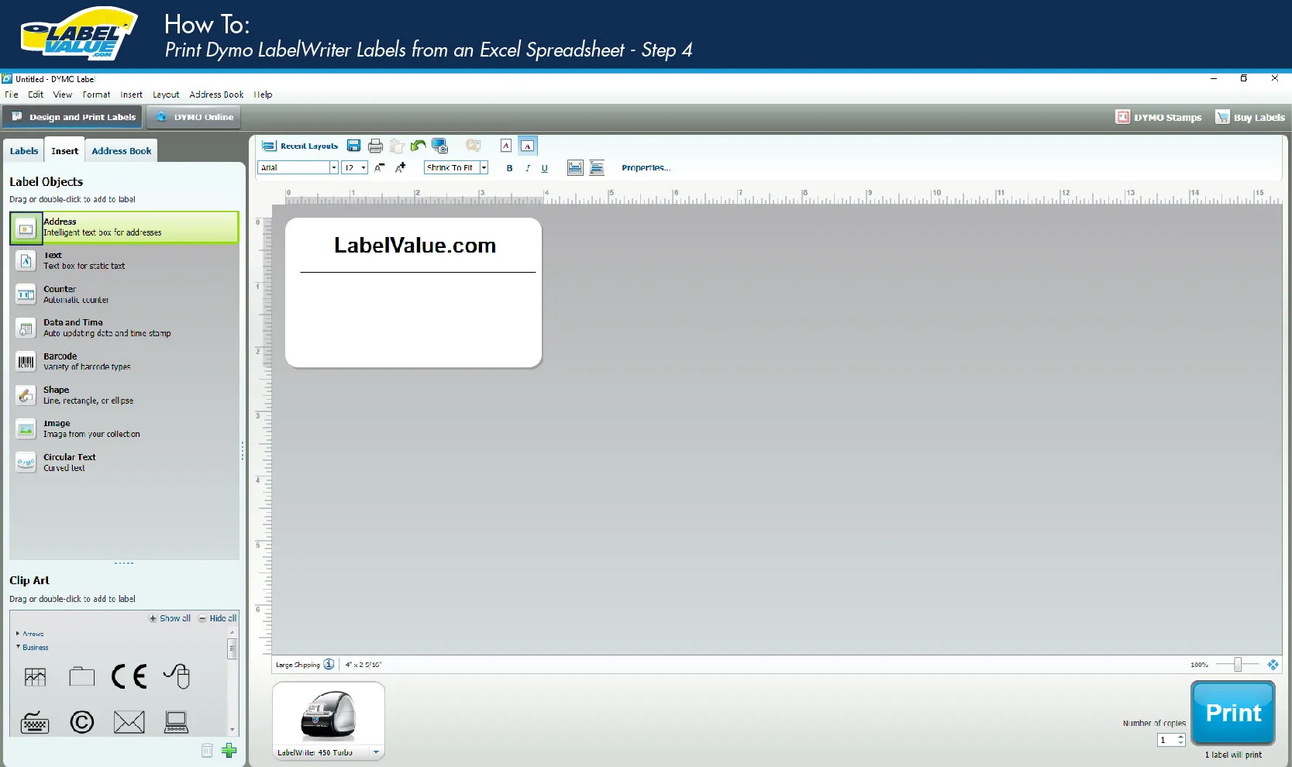This screenshot has width=1292, height=767.
Task: Open the Shrink To Fit dropdown
Action: [x=484, y=167]
